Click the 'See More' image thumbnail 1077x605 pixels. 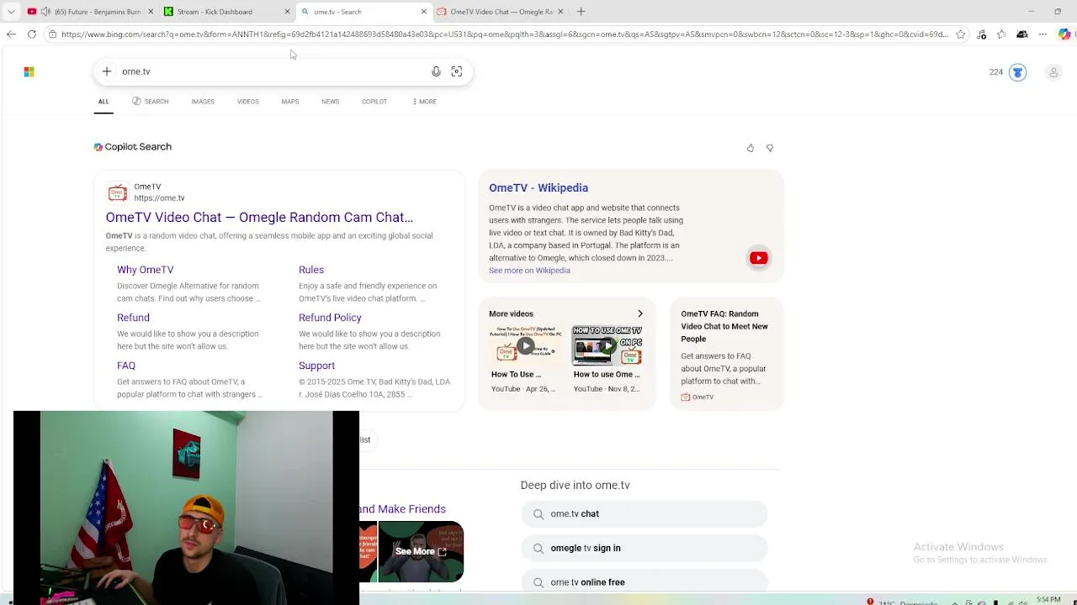[421, 552]
